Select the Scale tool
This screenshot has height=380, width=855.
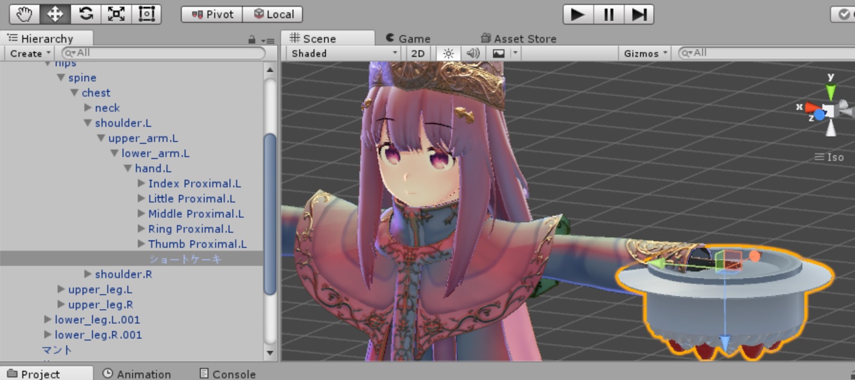coord(116,14)
